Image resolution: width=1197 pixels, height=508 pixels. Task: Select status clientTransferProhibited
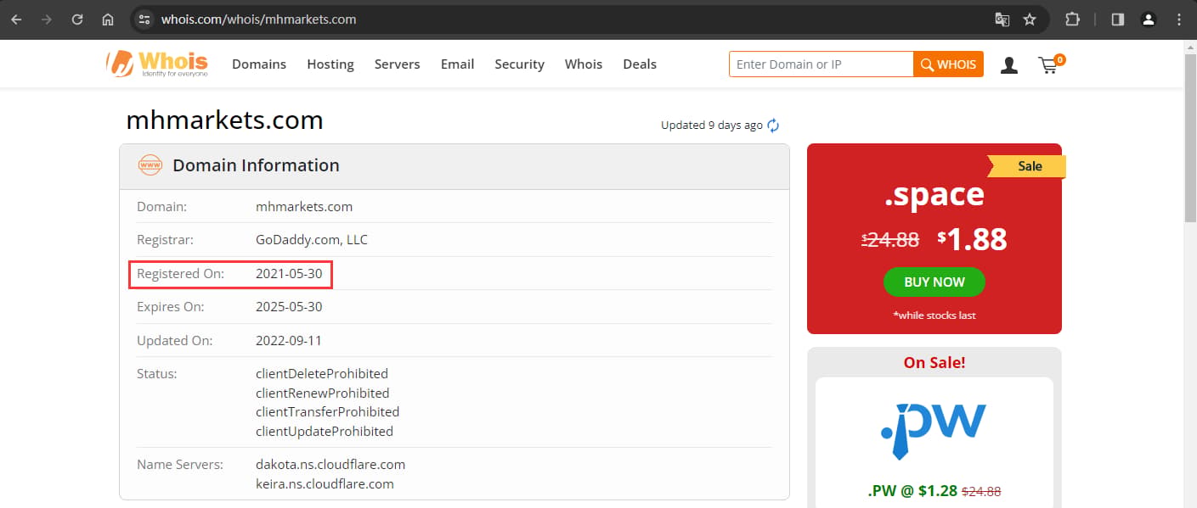pyautogui.click(x=327, y=412)
